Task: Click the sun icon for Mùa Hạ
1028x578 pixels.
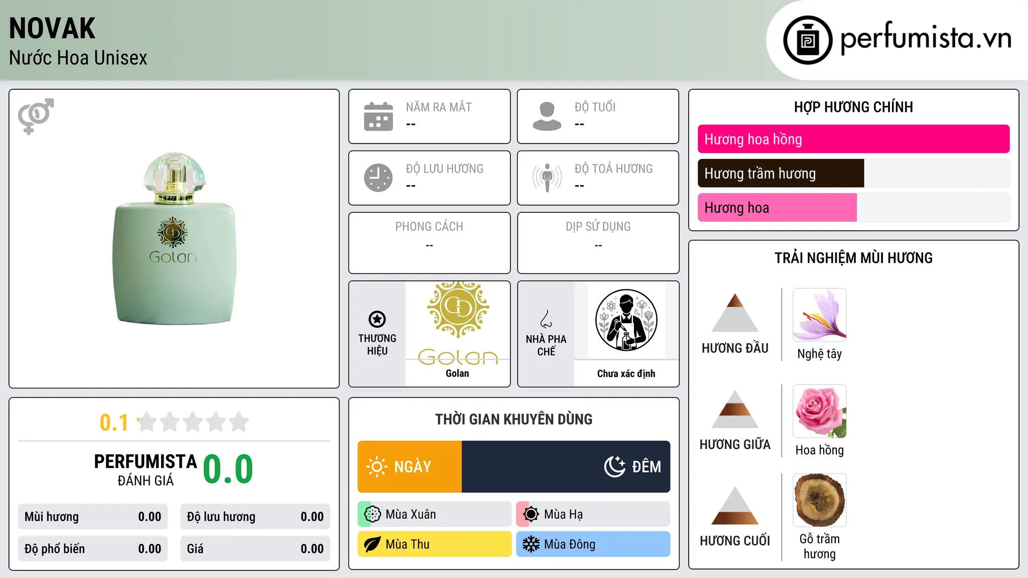Action: tap(531, 514)
